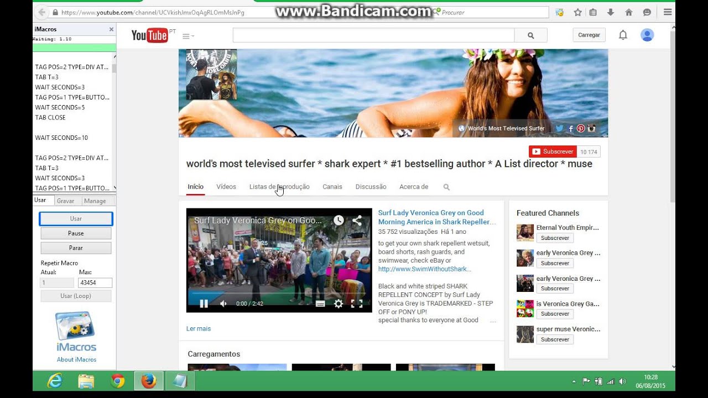The image size is (708, 398).
Task: Click the Usar play macro button
Action: (76, 219)
